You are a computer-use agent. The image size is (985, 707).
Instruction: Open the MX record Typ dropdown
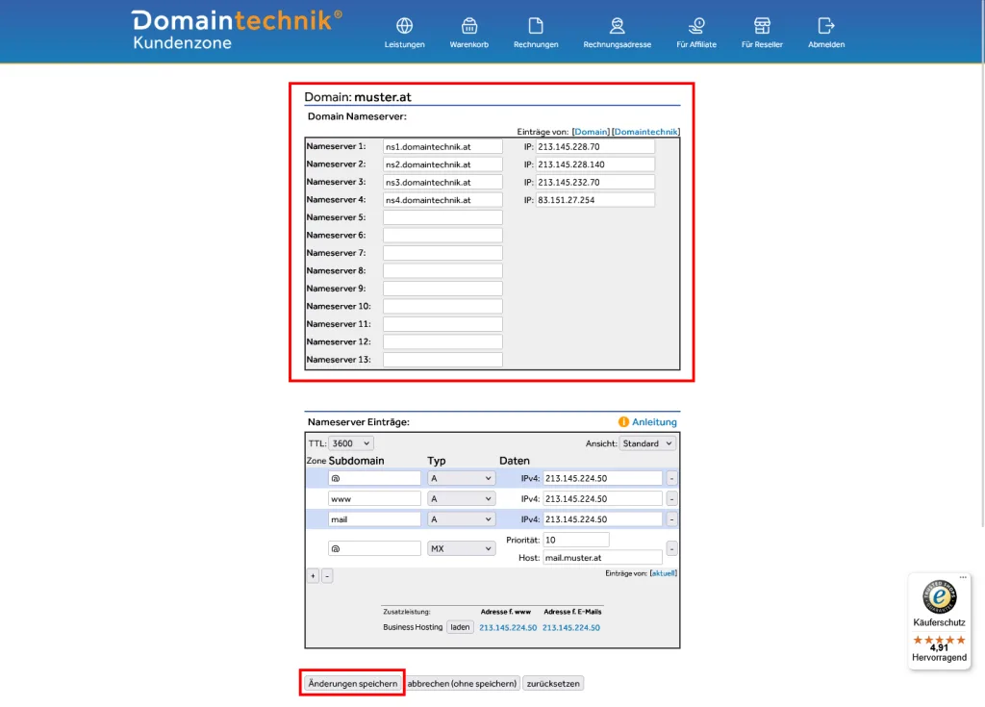461,547
